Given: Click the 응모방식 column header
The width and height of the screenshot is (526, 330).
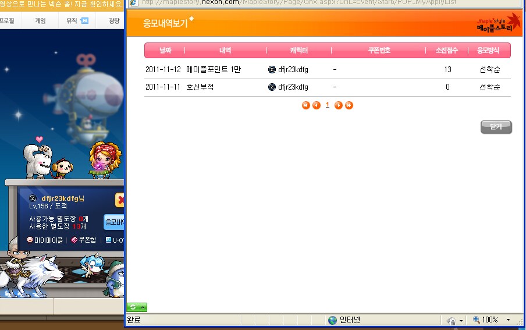Looking at the screenshot, I should coord(488,51).
